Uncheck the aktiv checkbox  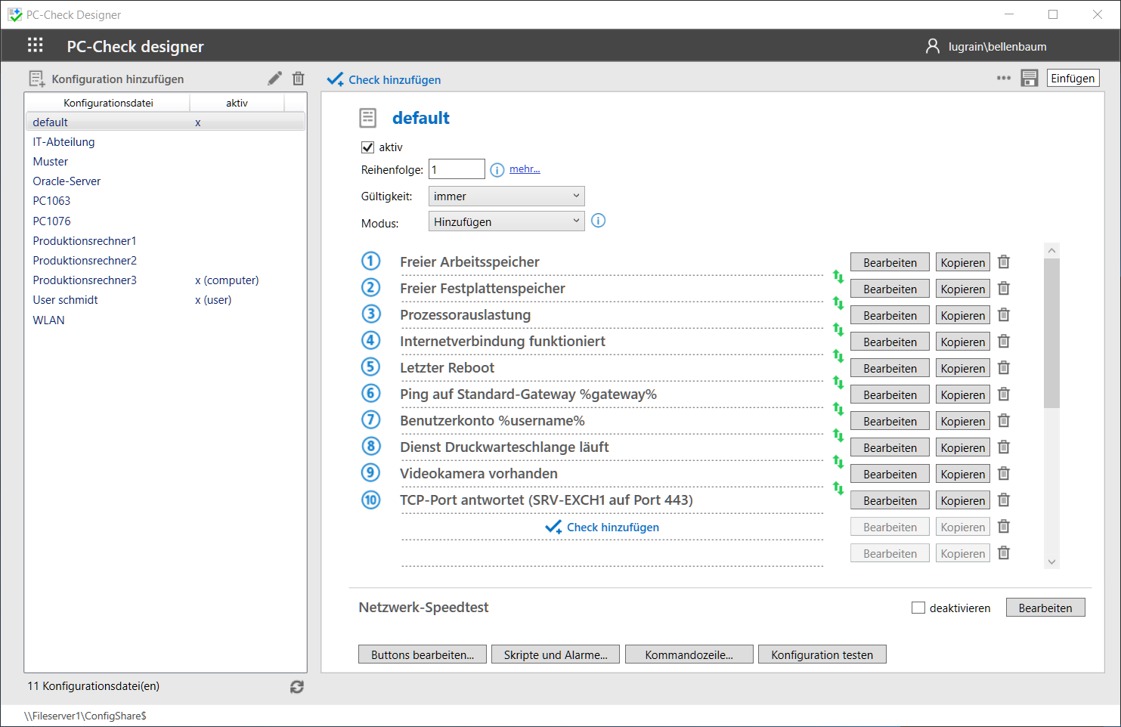(368, 147)
